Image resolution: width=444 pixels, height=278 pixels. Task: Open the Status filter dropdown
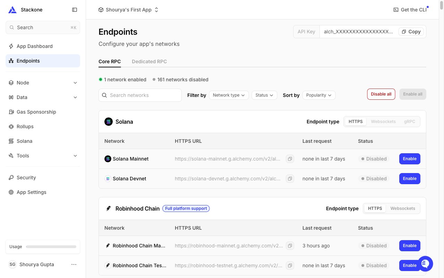tap(264, 95)
